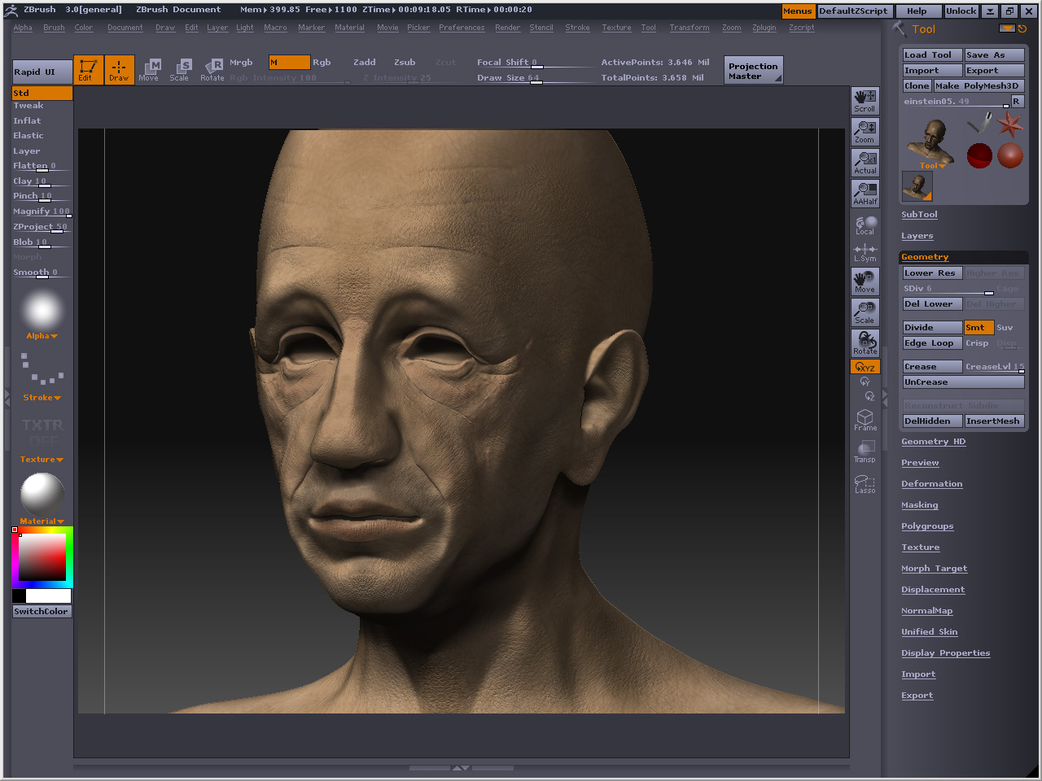The image size is (1042, 781).
Task: Select the Rotate icon in top toolbar
Action: coord(212,70)
